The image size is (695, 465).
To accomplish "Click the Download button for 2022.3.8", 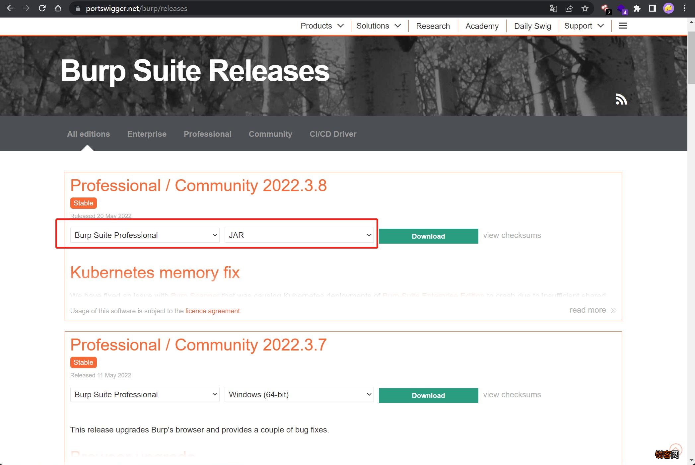I will [428, 236].
